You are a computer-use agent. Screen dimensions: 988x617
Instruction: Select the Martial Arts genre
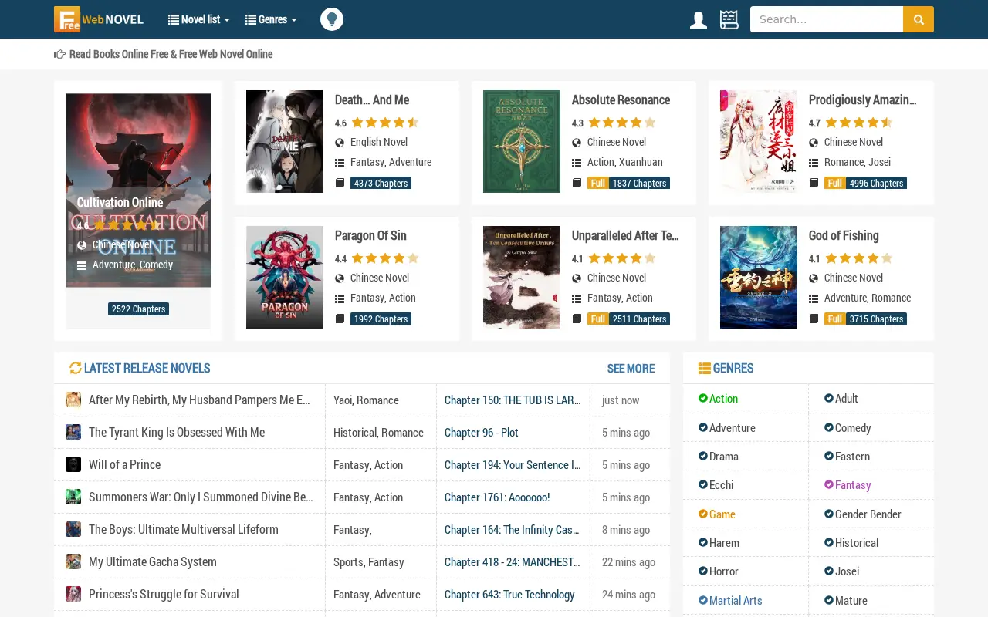(730, 601)
